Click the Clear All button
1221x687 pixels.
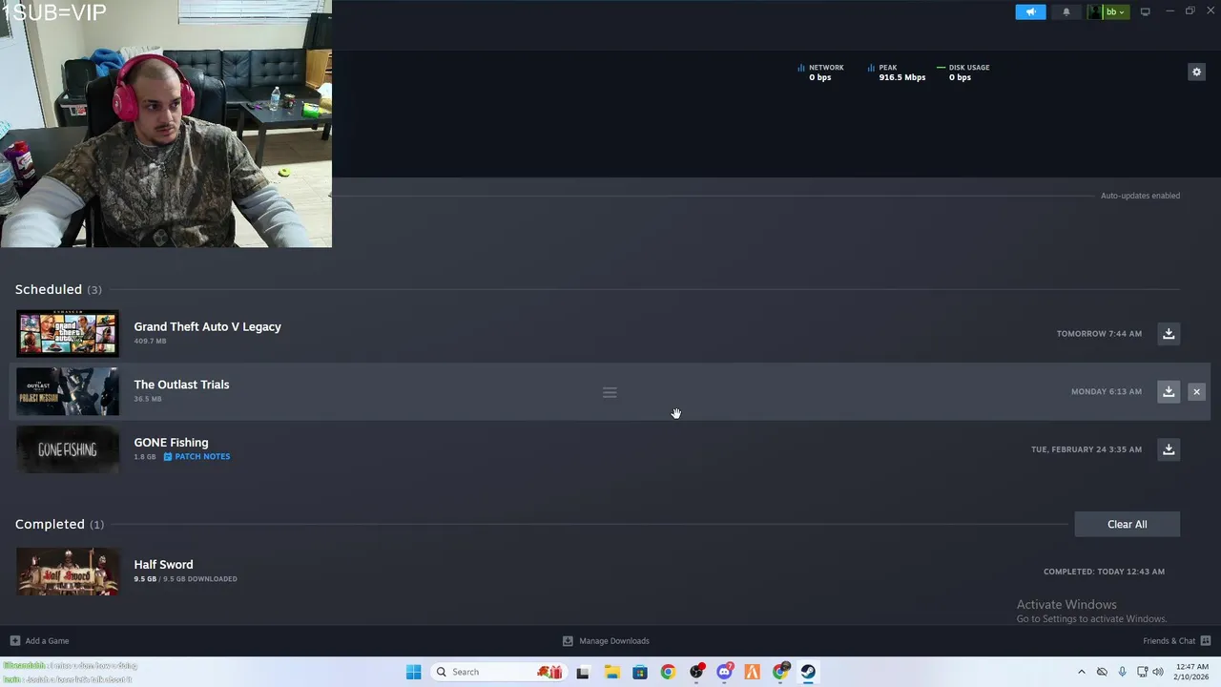[1127, 524]
